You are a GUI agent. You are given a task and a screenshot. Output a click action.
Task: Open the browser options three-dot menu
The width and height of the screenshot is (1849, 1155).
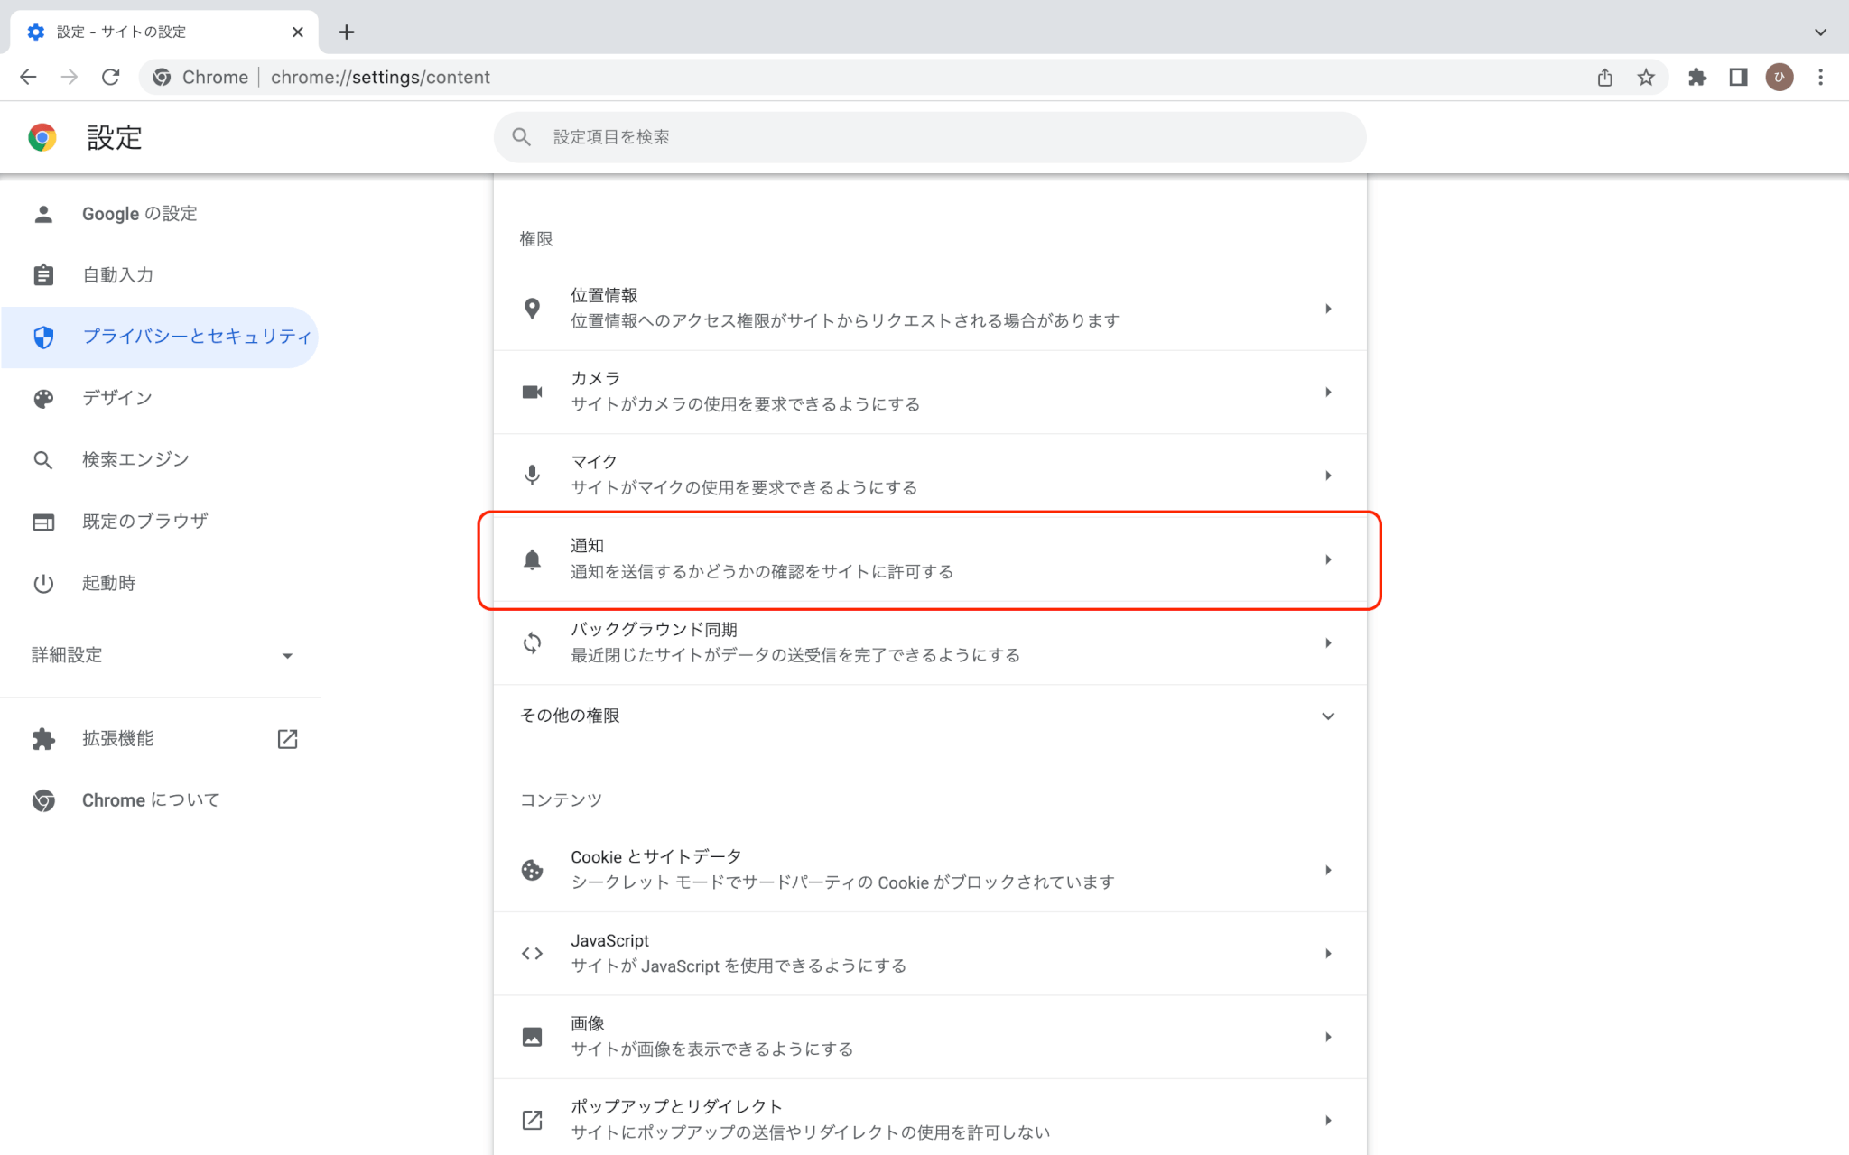pos(1820,77)
